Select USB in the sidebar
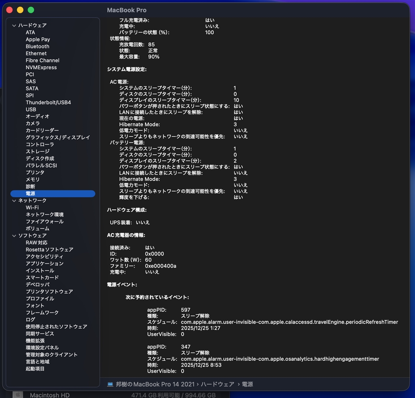Screen dimensions: 415x398 point(31,109)
